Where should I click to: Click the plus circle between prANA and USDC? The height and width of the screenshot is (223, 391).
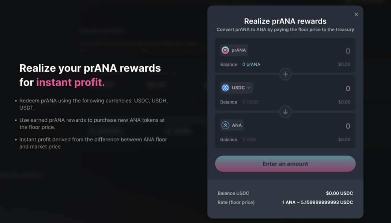(285, 74)
